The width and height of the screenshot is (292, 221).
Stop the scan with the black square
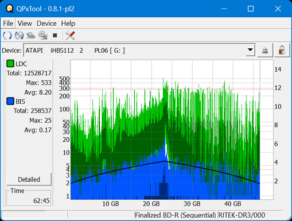tap(55, 36)
